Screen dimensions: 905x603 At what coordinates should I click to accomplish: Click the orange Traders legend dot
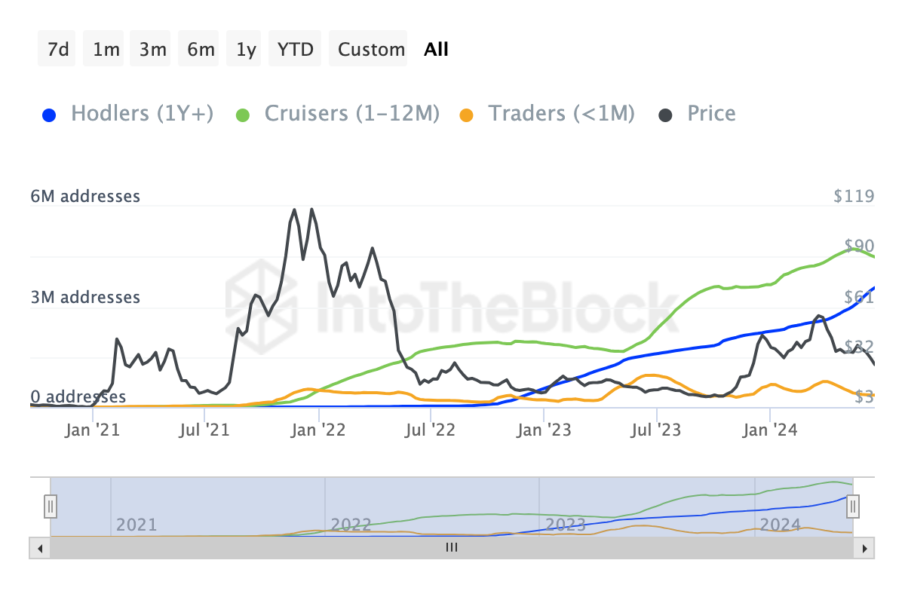(x=468, y=115)
